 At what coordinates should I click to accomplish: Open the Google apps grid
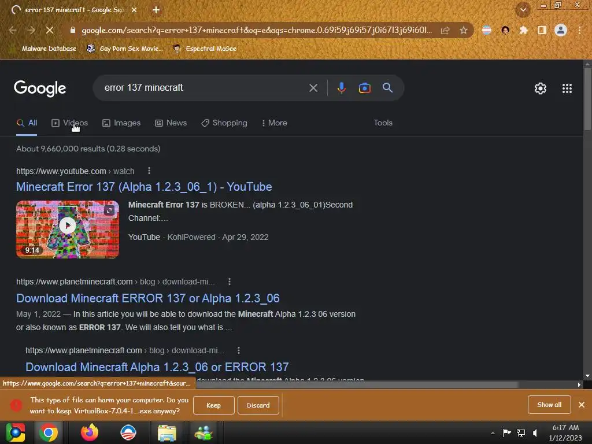[x=567, y=88]
